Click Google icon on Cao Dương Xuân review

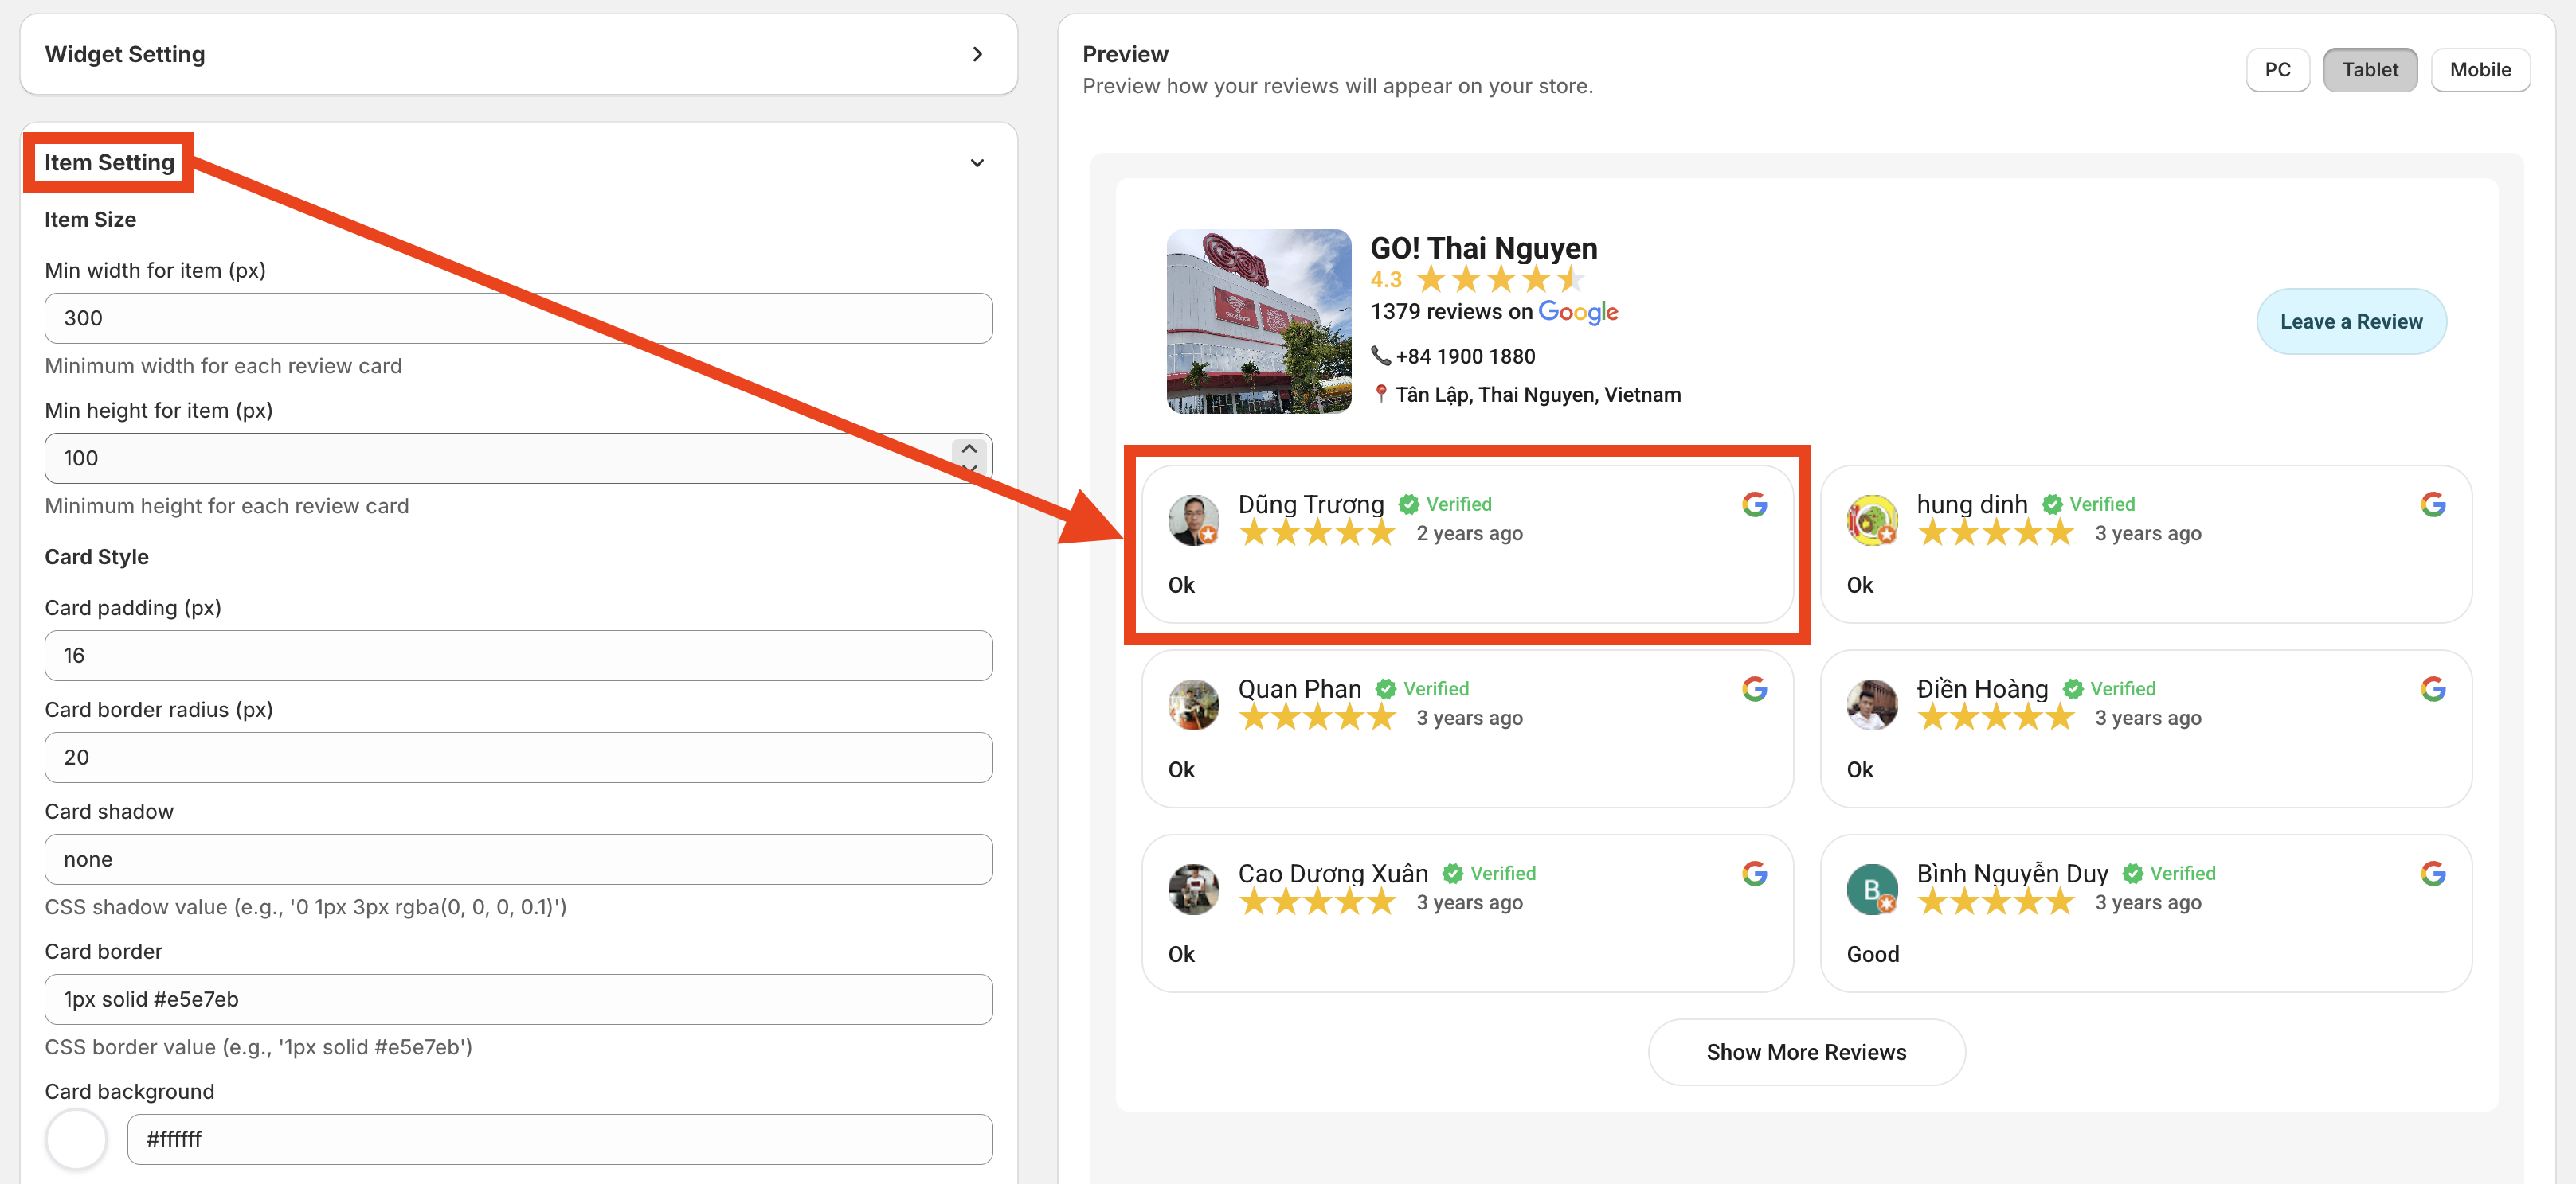[1754, 873]
